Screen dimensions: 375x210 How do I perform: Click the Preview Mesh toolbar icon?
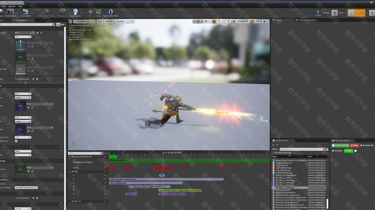pos(10,12)
